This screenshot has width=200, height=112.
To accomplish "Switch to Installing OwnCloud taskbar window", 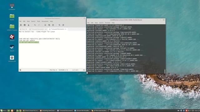I will (48, 111).
